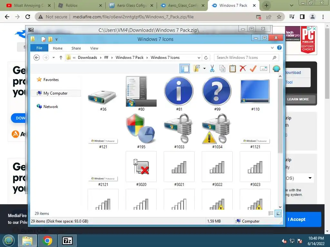Switch to the View ribbon tab
This screenshot has width=330, height=247.
[94, 48]
